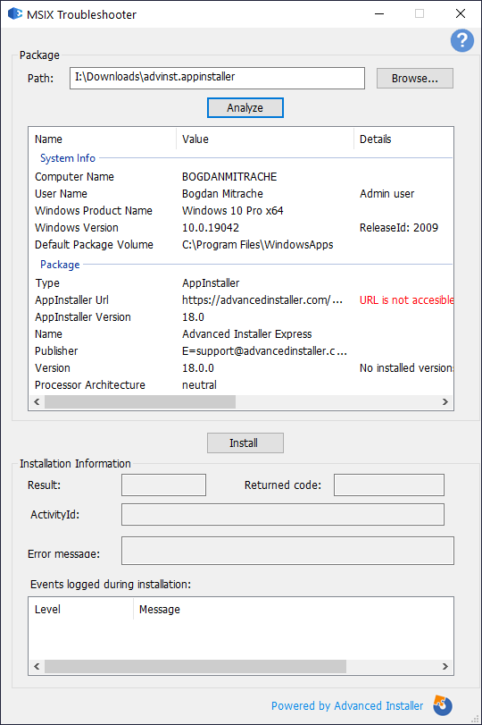Click right scroll arrow of events list
This screenshot has height=725, width=482.
445,666
